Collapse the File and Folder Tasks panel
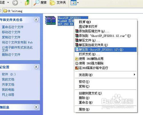The image size is (143, 115). pyautogui.click(x=36, y=20)
